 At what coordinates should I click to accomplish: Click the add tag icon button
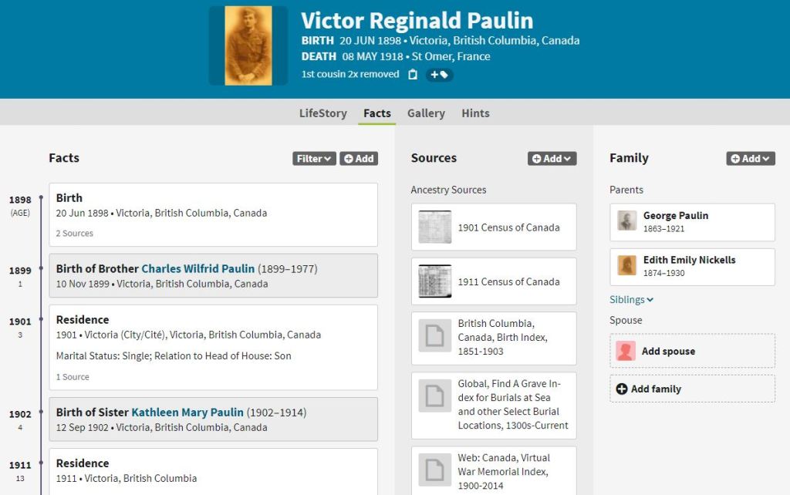coord(440,75)
